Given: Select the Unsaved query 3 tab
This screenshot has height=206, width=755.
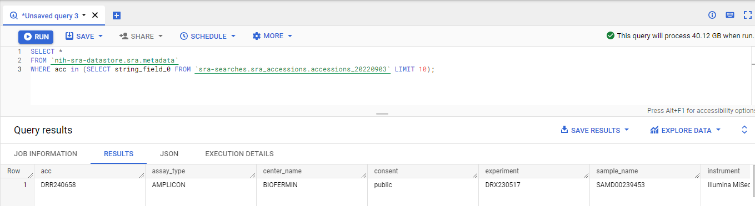Looking at the screenshot, I should pyautogui.click(x=54, y=16).
